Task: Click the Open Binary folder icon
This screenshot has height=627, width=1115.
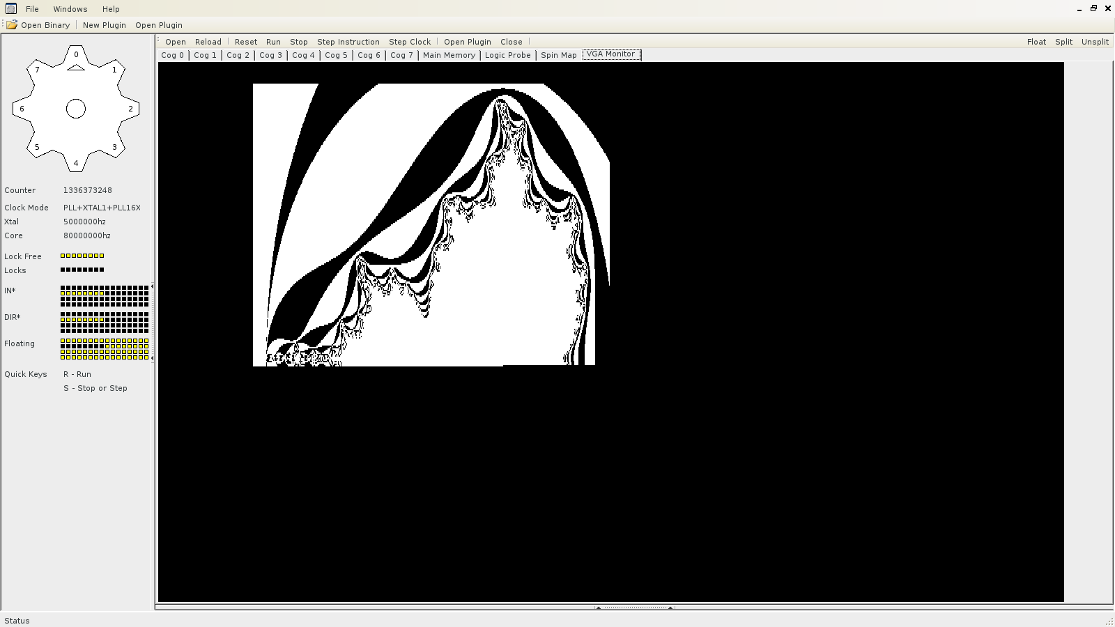Action: pos(12,25)
